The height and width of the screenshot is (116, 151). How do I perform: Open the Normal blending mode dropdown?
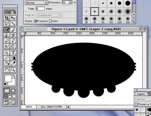tap(37, 3)
